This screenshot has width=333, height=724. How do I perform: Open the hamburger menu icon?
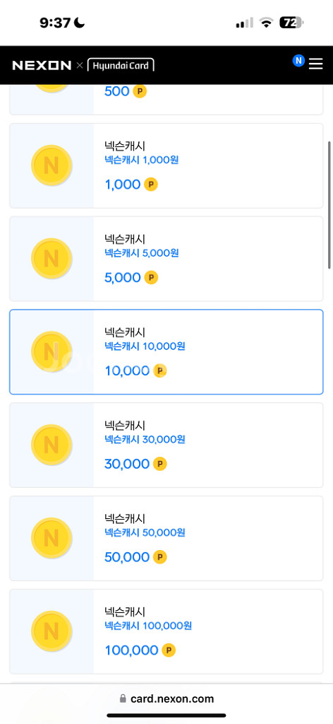tap(315, 64)
